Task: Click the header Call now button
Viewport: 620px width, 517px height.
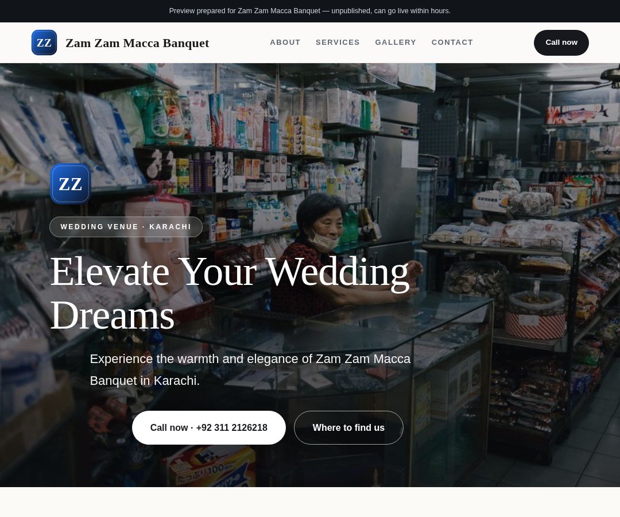Action: point(561,43)
